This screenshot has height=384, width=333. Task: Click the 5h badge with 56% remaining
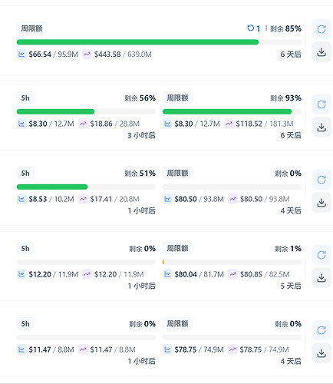point(25,98)
